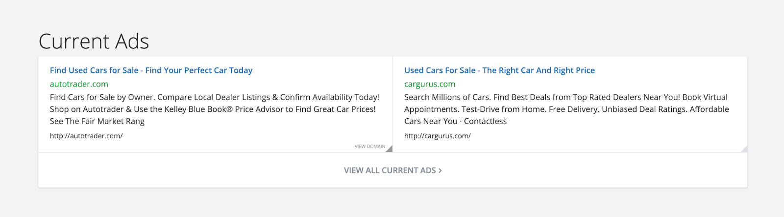Open the 'Find Used Cars for Sale' ad headline
Image resolution: width=784 pixels, height=217 pixels.
tap(151, 70)
